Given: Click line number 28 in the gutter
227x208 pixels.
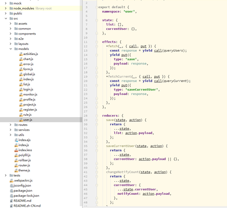Looking at the screenshot, I should coord(86,116).
